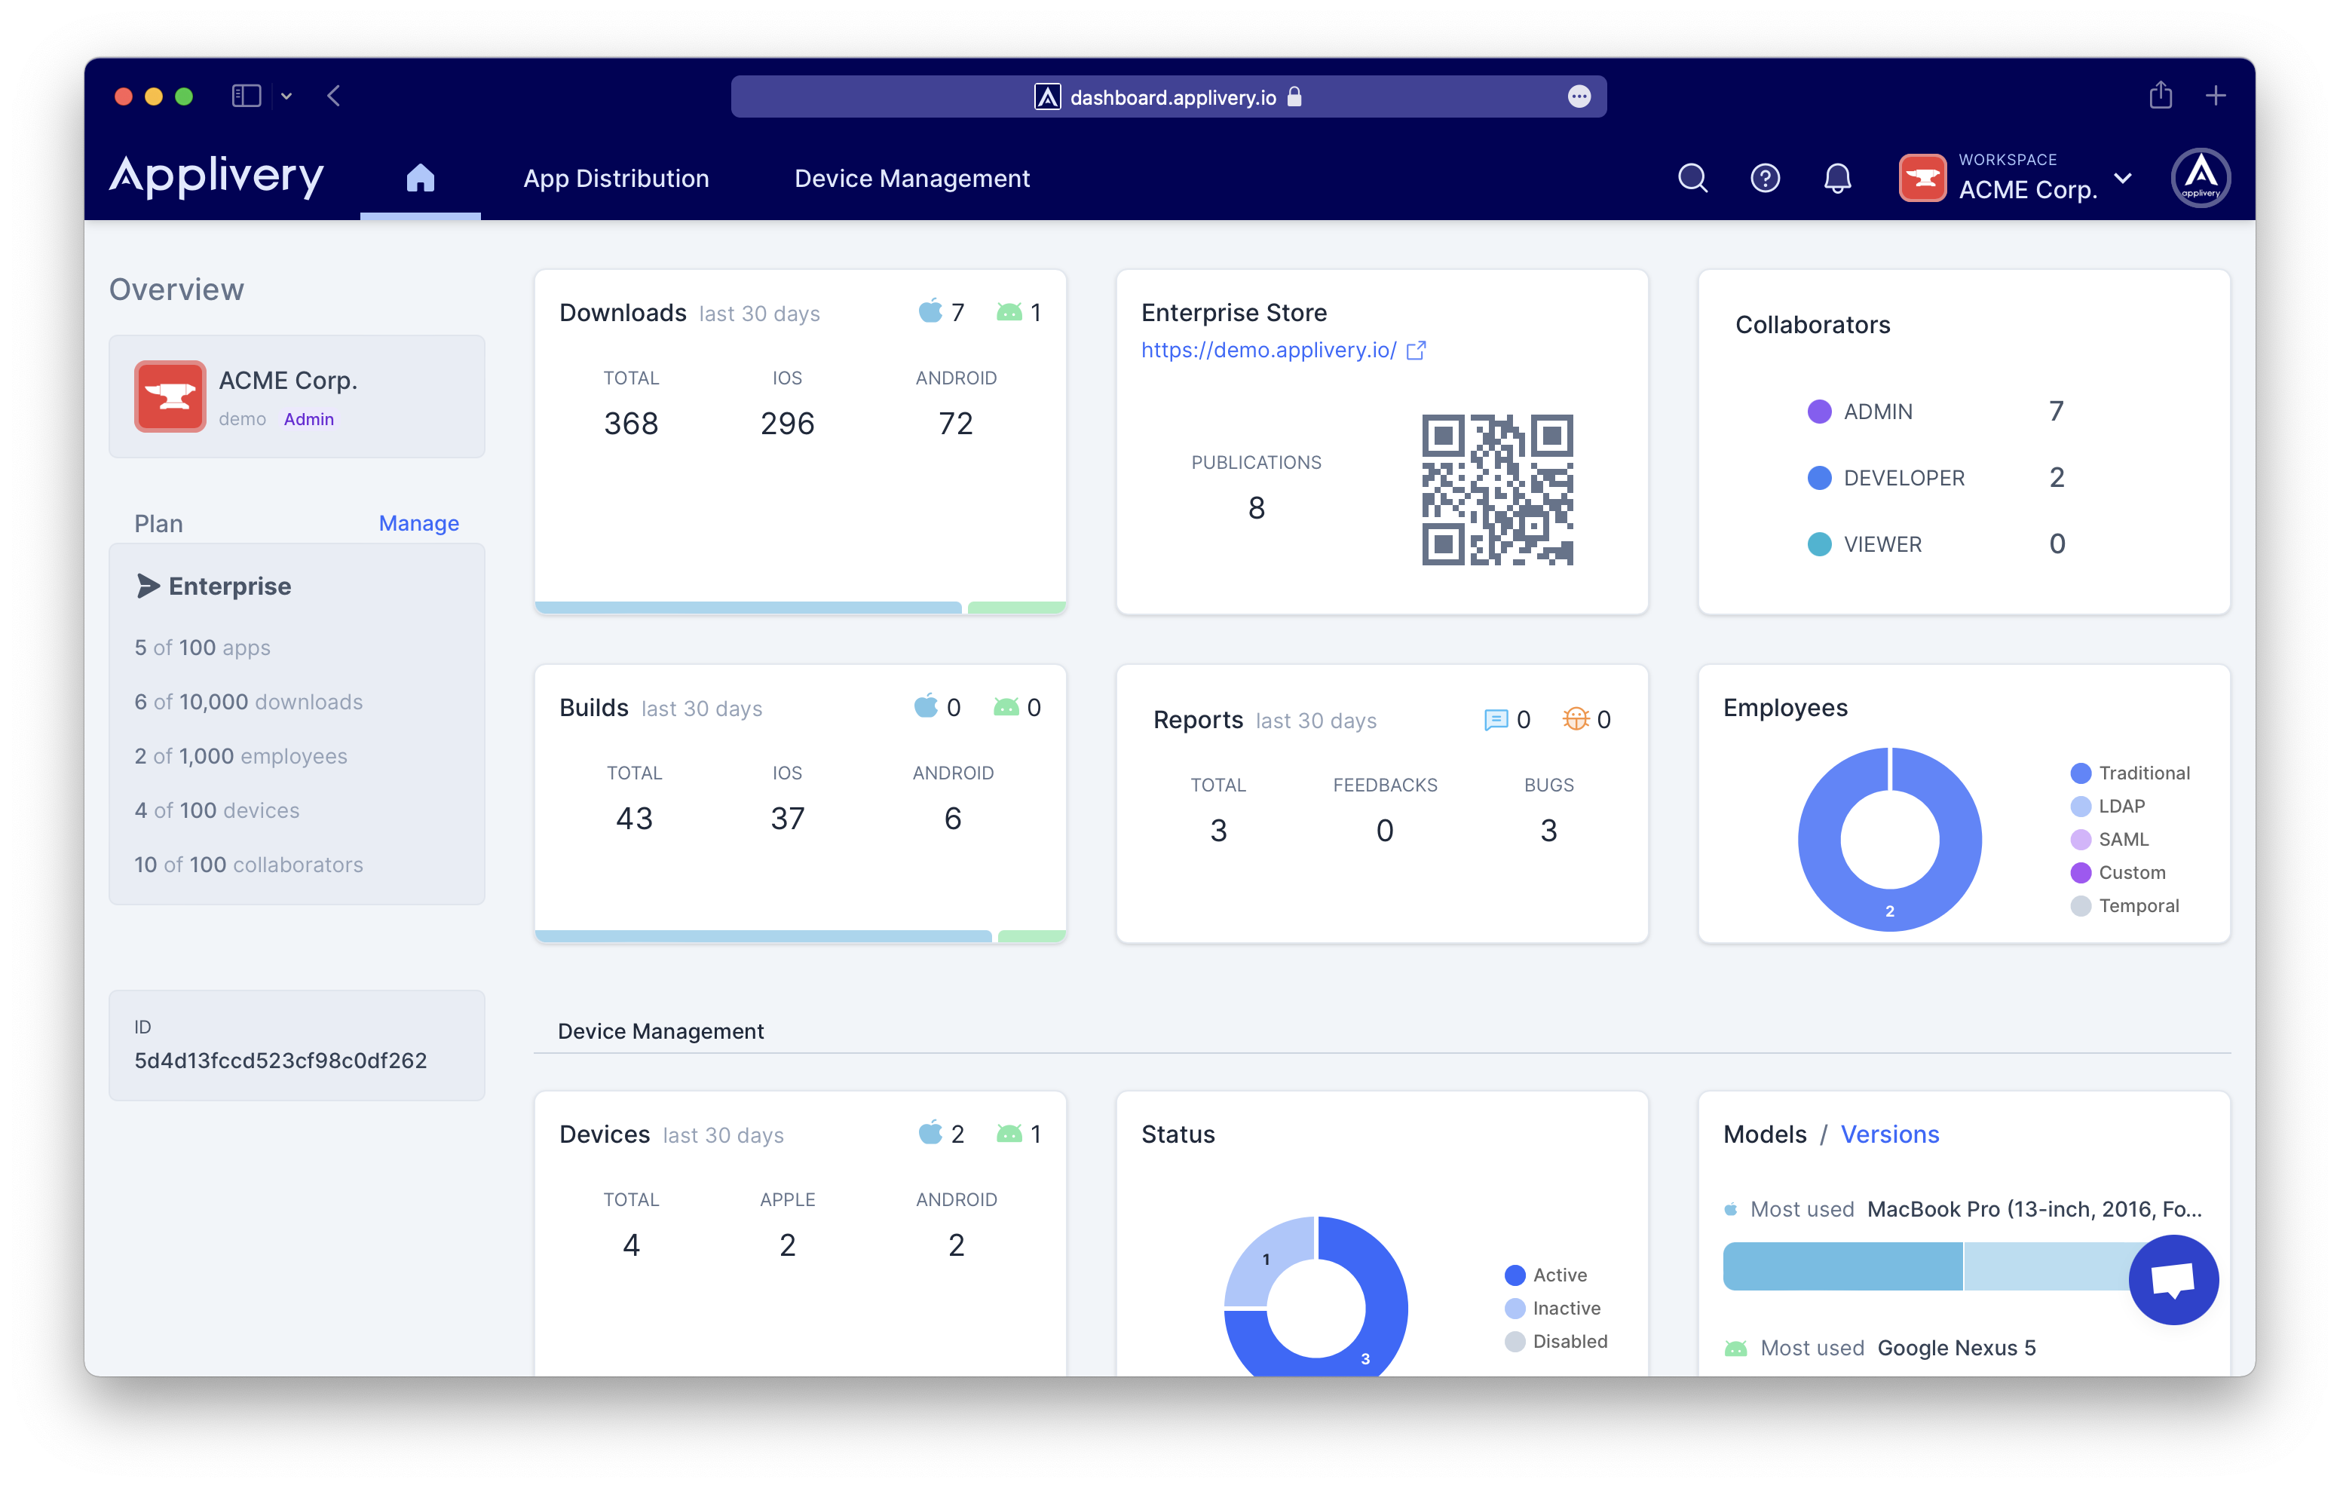Click the Manage plan link
Viewport: 2340px width, 1488px height.
click(419, 523)
